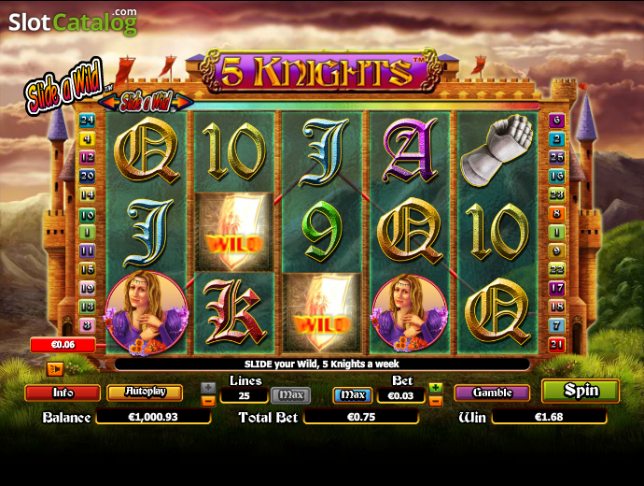This screenshot has width=644, height=486.
Task: Increase the number of Lines with plus
Action: (208, 387)
